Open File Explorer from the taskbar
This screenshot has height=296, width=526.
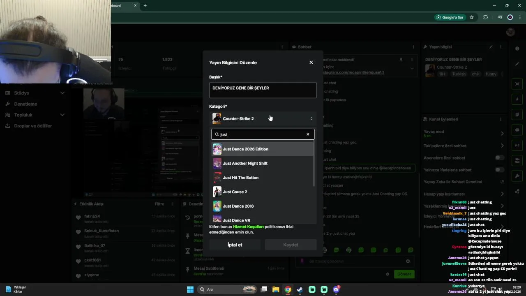(x=276, y=289)
